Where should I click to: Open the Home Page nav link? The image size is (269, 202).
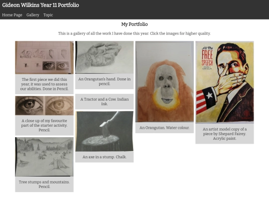pos(12,15)
